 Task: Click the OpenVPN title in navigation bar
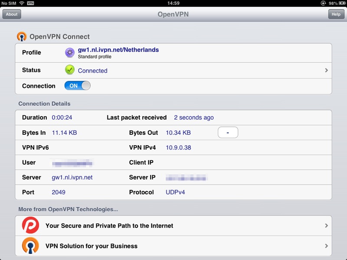click(173, 14)
